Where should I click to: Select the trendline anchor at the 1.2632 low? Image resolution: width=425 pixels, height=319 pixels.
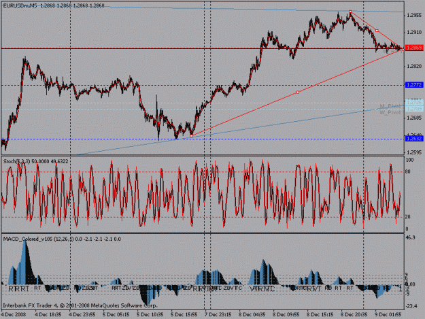[x=192, y=136]
